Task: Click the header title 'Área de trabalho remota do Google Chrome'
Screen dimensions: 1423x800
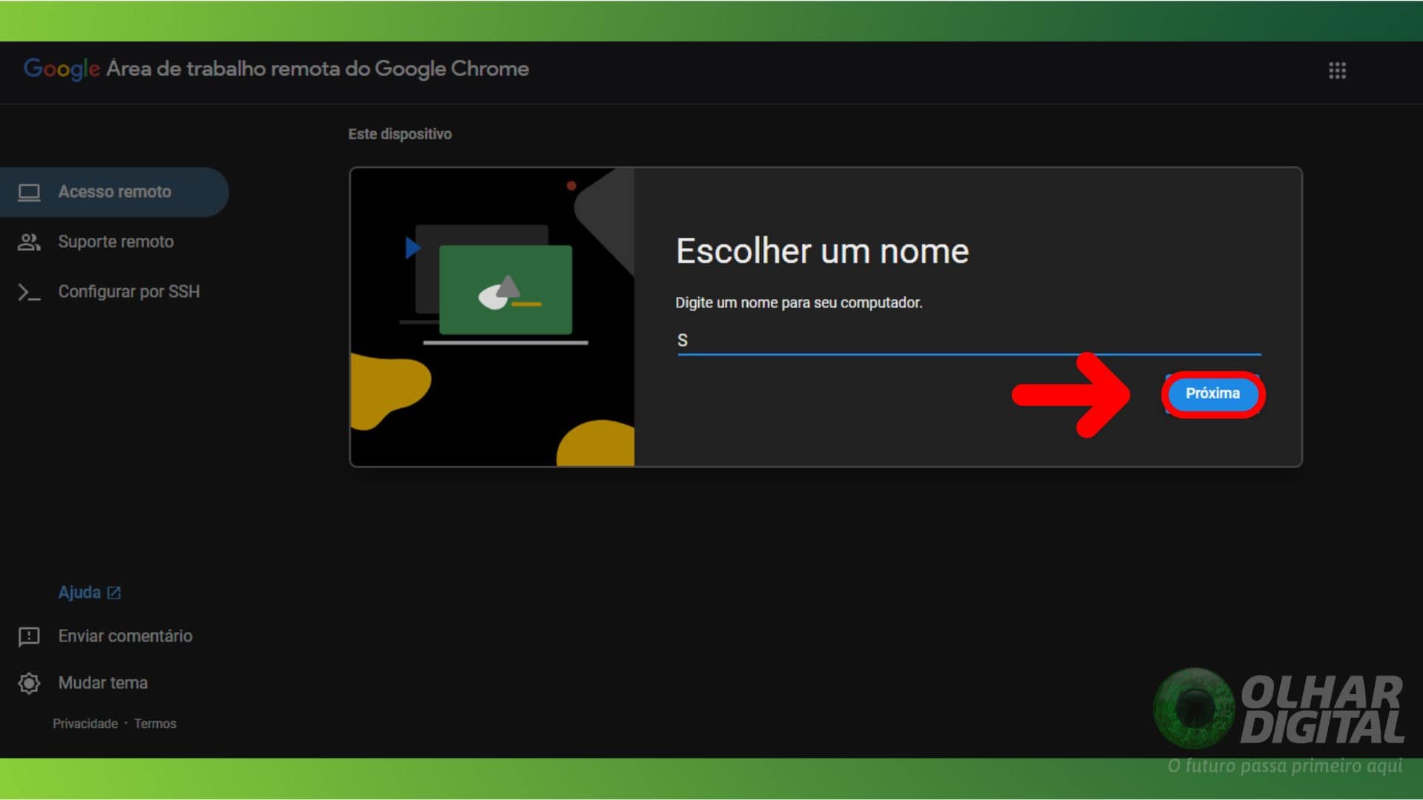Action: pos(317,69)
